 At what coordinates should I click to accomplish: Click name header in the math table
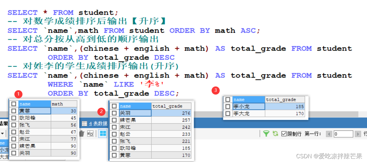pos(35,104)
